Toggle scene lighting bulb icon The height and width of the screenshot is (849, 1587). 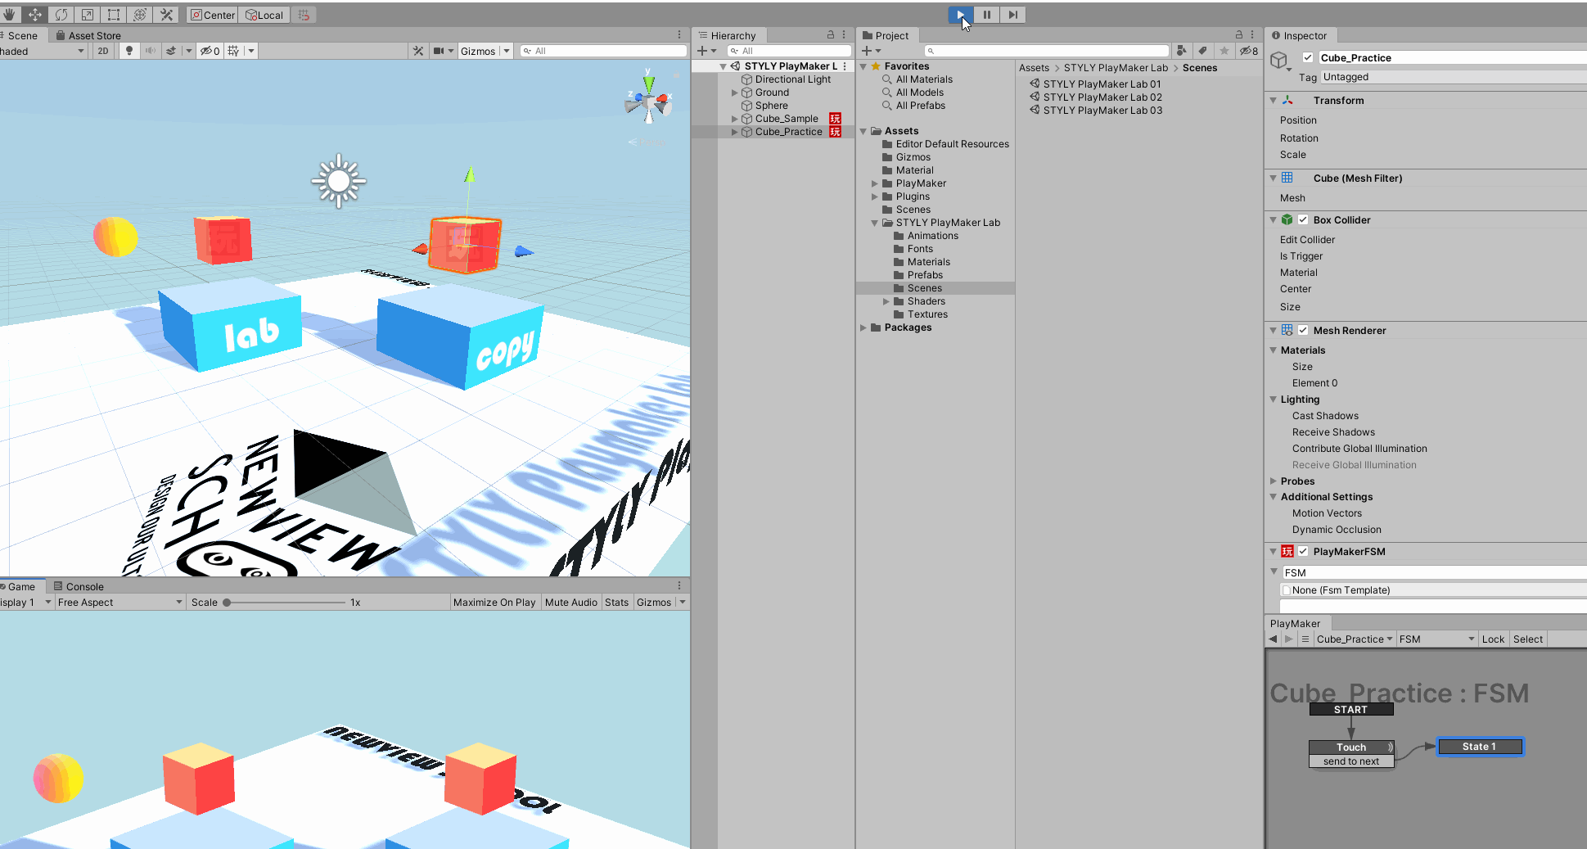129,51
